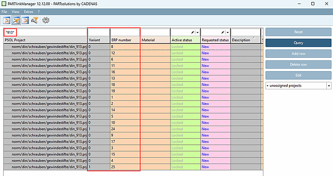Select ERP number cell 8
Screen dimensions: 333x176
125,47
